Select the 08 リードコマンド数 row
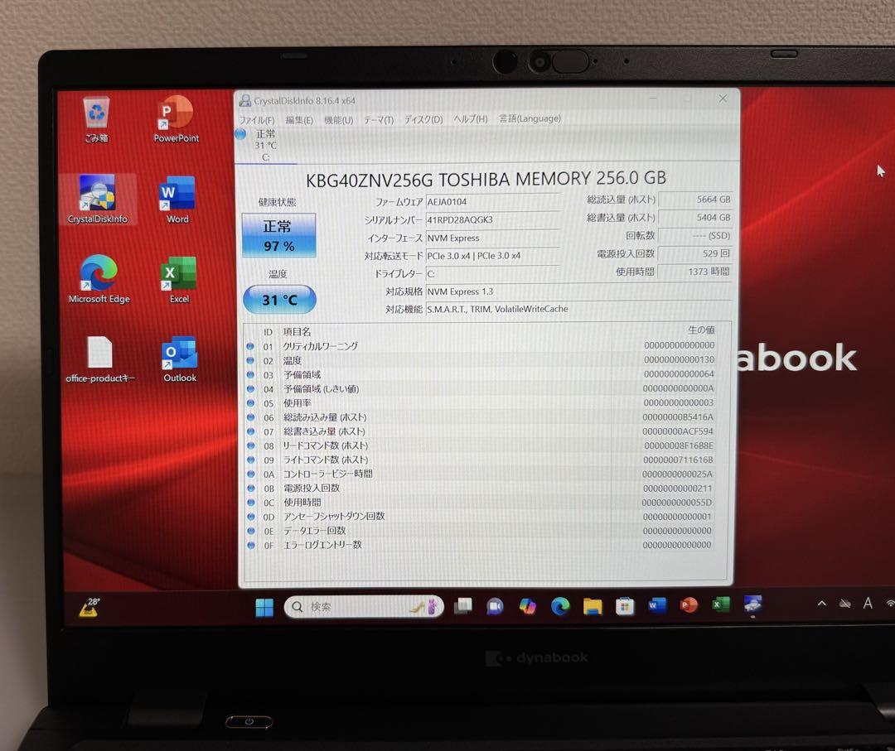This screenshot has height=751, width=895. [x=481, y=446]
